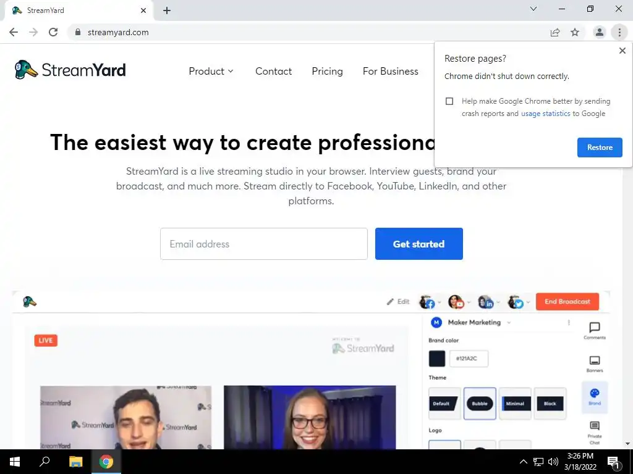Open File Explorer from taskbar
This screenshot has width=633, height=474.
point(76,462)
